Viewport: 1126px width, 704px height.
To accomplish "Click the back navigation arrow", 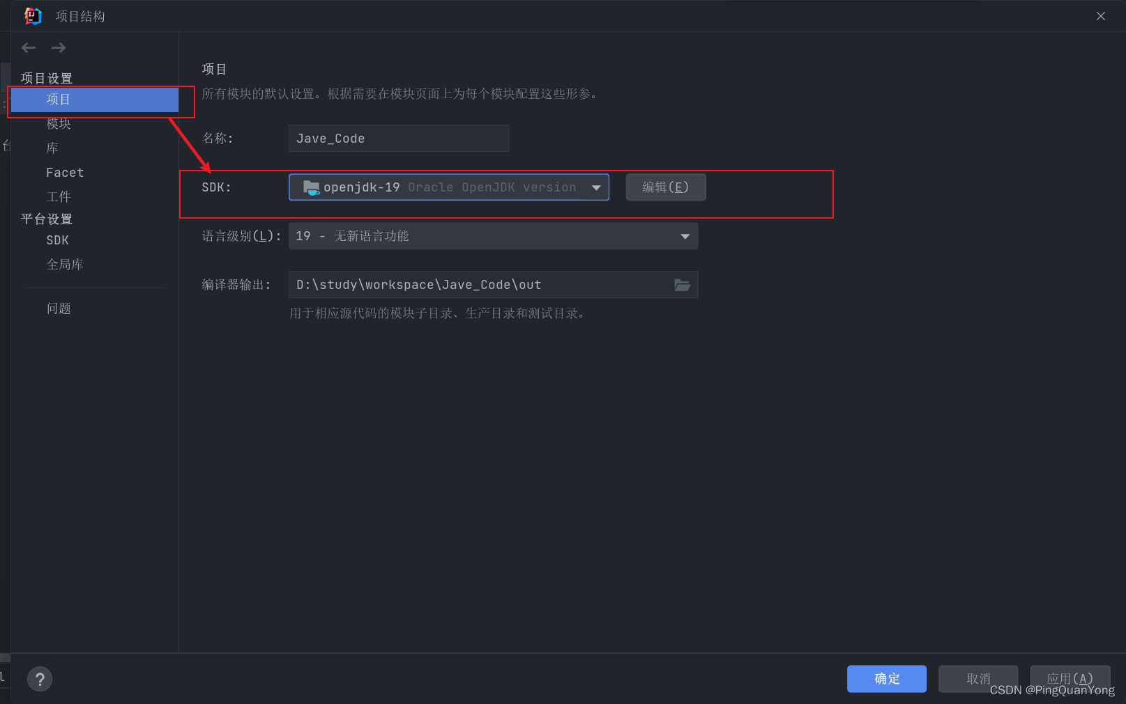I will 28,47.
